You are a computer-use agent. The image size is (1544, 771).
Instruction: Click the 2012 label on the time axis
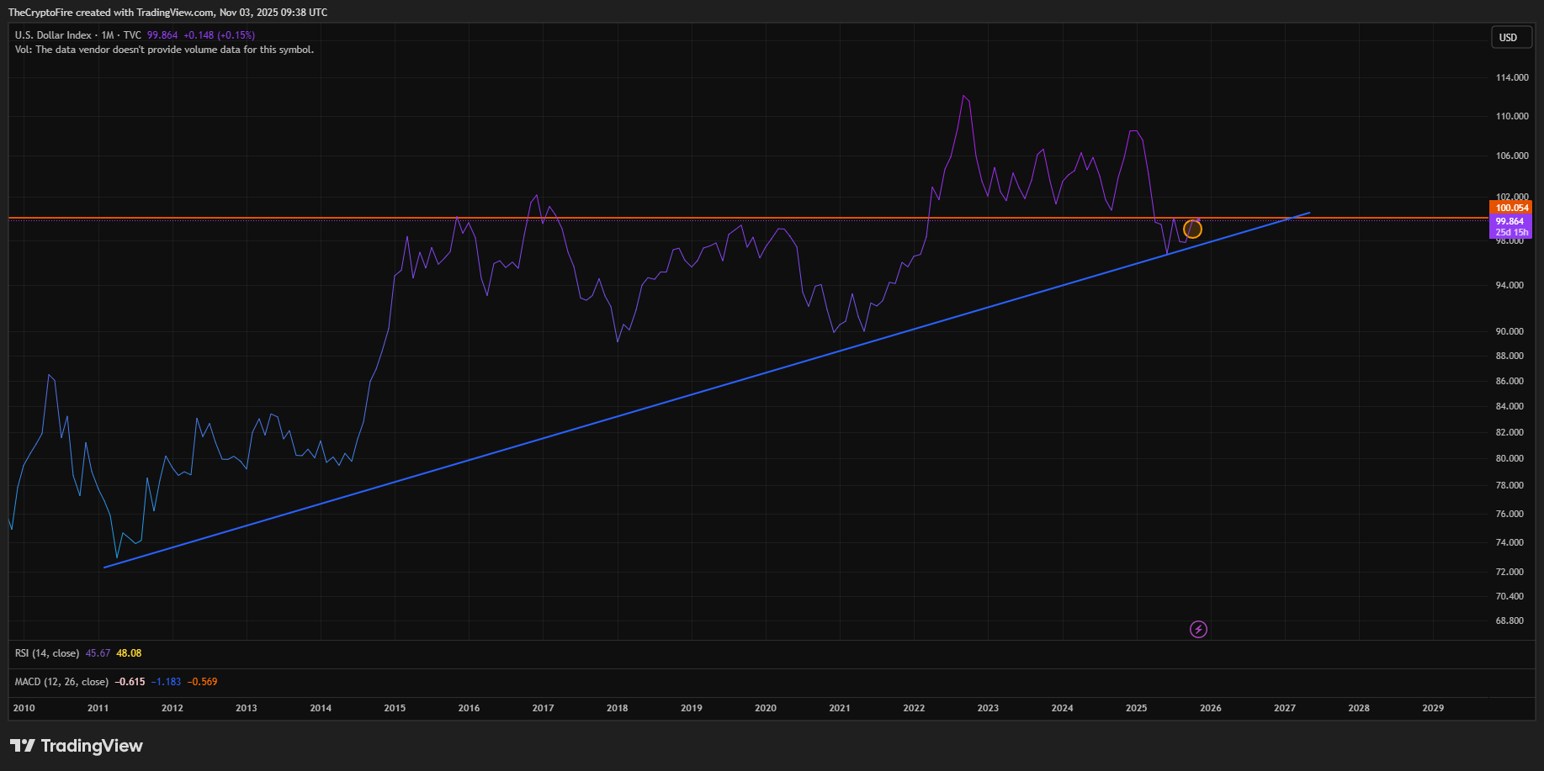(x=172, y=708)
